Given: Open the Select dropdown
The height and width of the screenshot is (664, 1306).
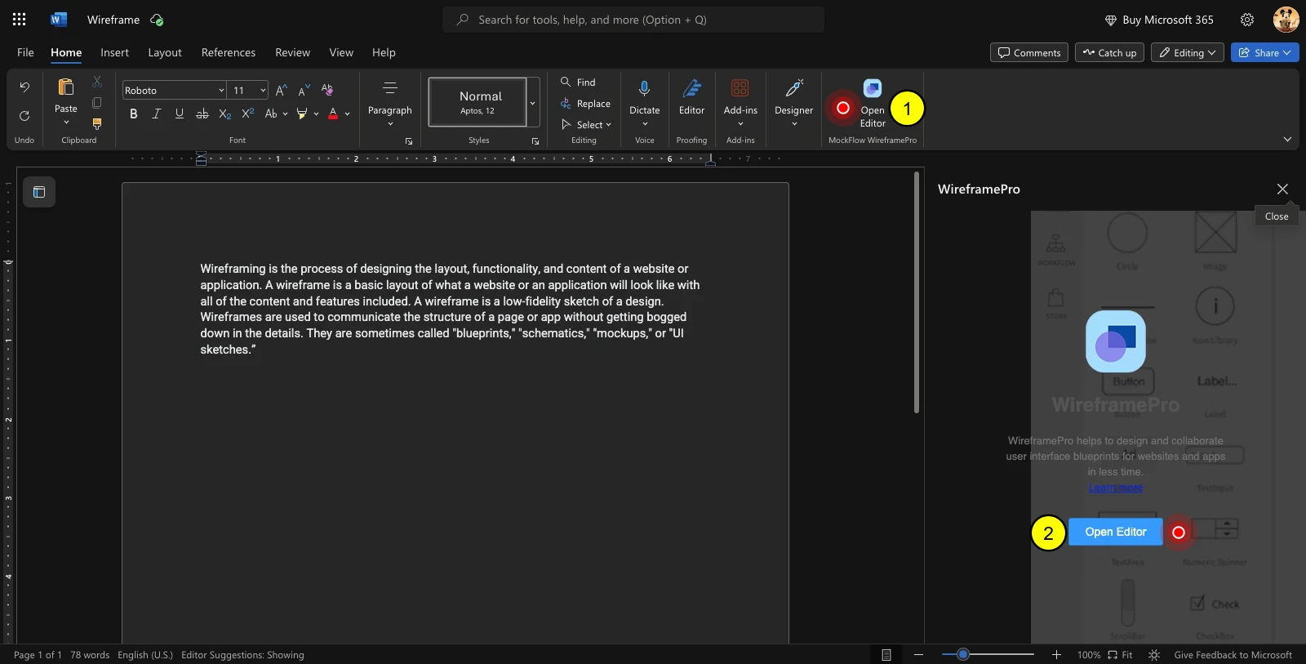Looking at the screenshot, I should click(586, 125).
